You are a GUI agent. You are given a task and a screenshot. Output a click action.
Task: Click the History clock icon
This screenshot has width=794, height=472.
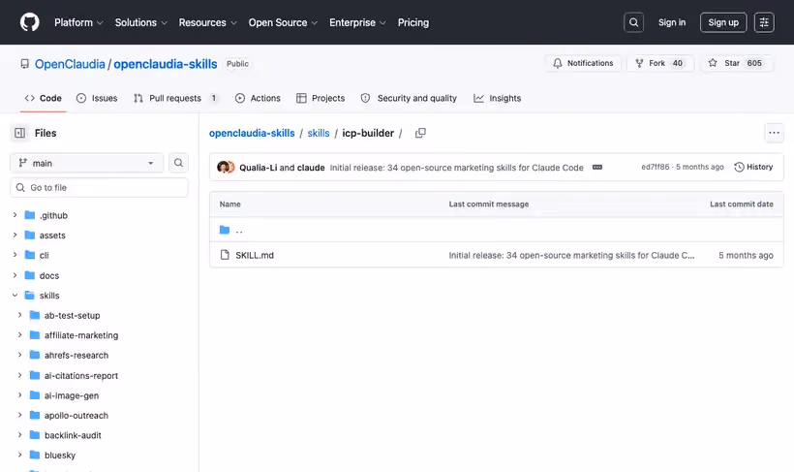click(x=739, y=167)
